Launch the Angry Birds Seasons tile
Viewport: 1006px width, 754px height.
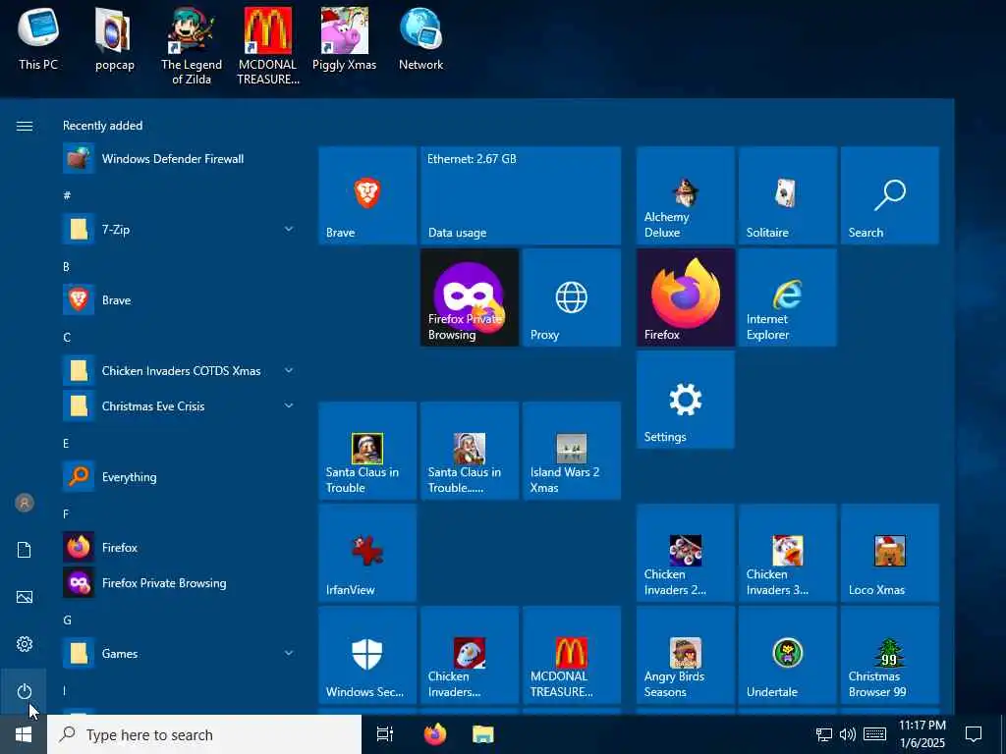pos(685,655)
